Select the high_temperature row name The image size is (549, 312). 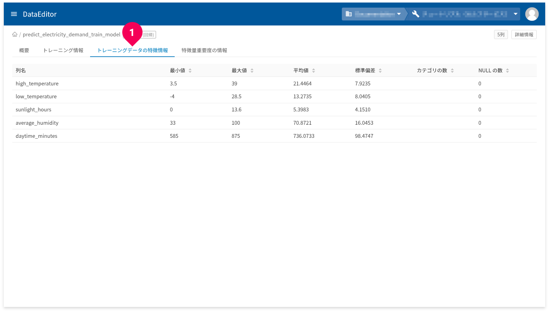click(37, 84)
